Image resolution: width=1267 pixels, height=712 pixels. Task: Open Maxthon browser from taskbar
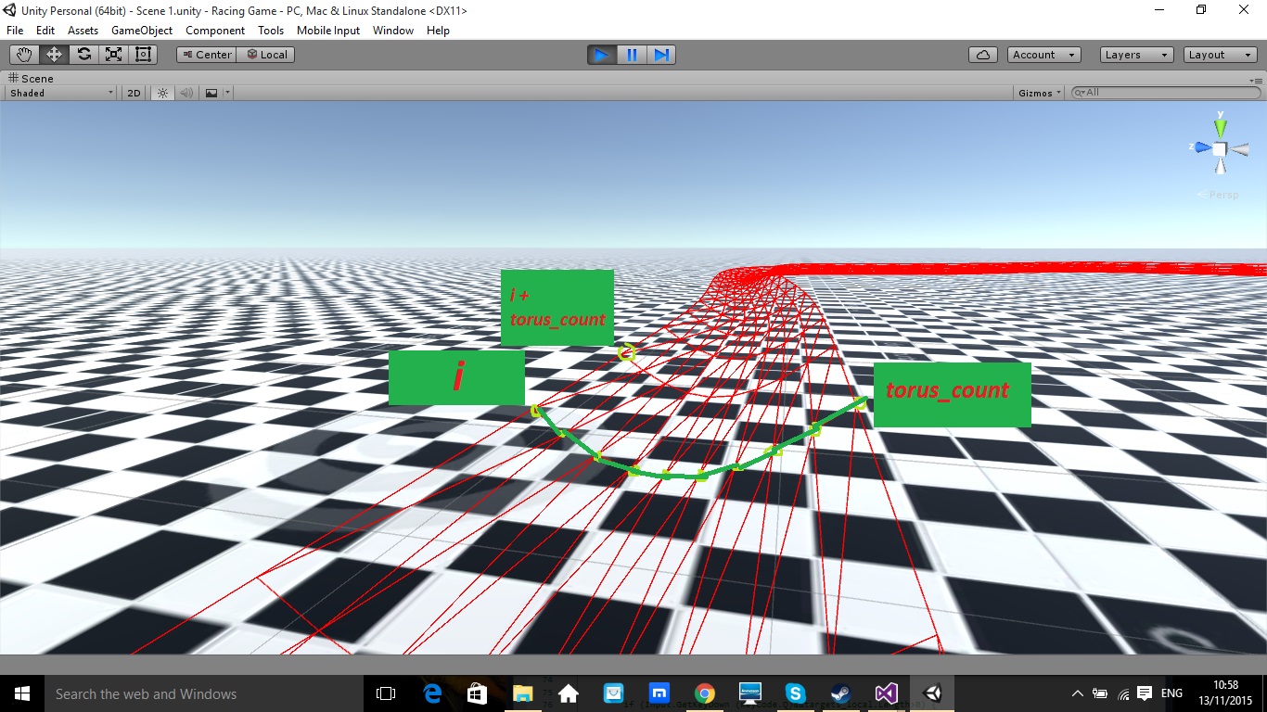[659, 693]
